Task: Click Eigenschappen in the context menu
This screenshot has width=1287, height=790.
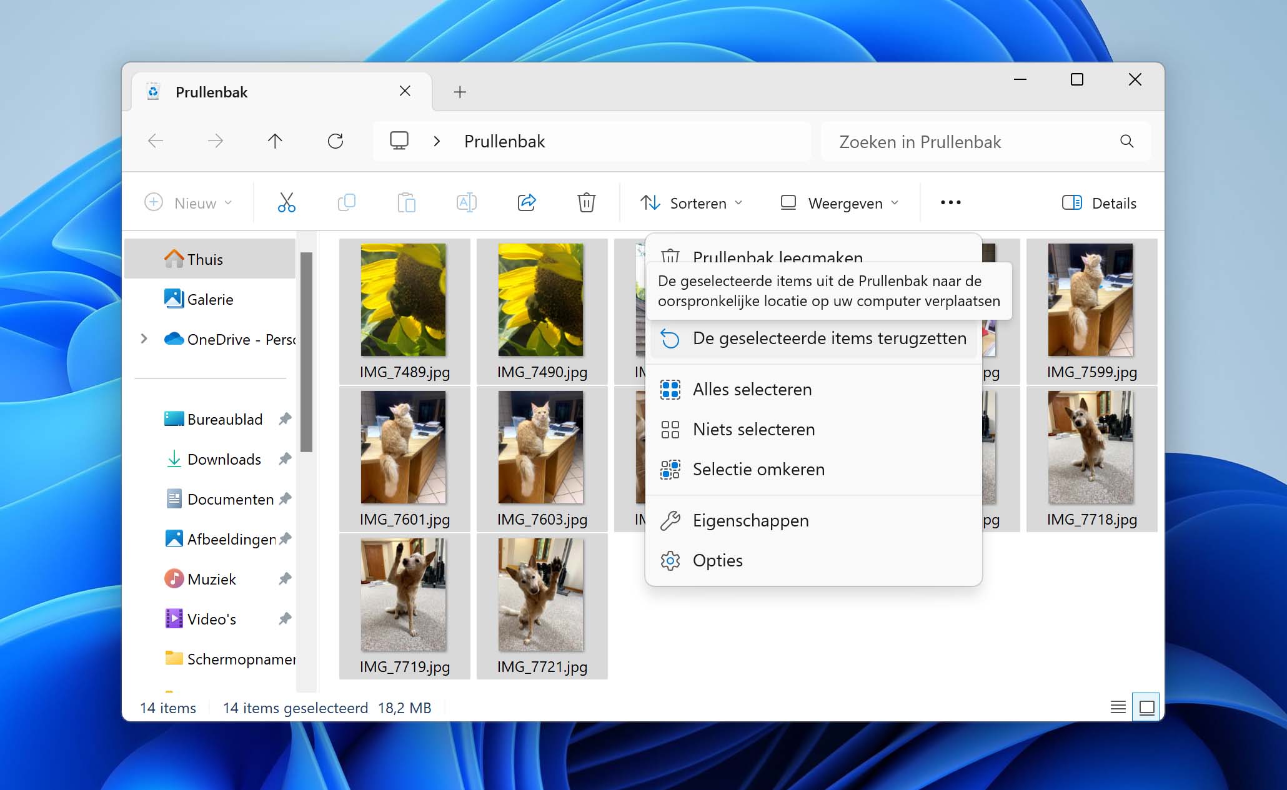Action: (751, 520)
